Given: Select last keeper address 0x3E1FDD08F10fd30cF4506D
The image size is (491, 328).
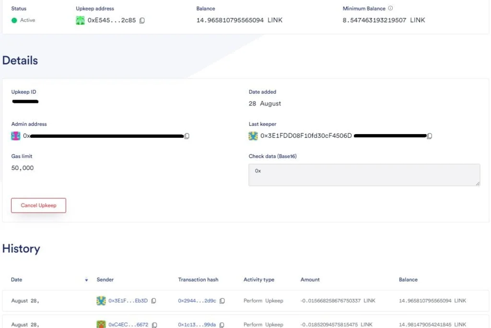Looking at the screenshot, I should pyautogui.click(x=306, y=136).
